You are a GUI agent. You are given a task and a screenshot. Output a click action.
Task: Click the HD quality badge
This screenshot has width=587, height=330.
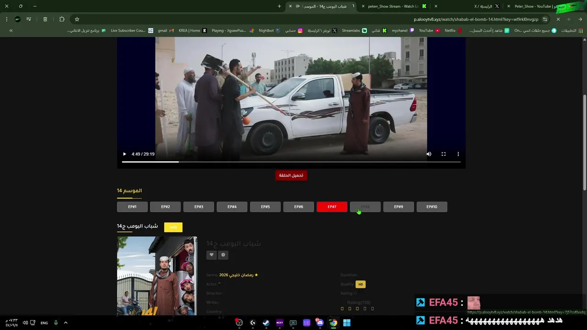tap(360, 284)
